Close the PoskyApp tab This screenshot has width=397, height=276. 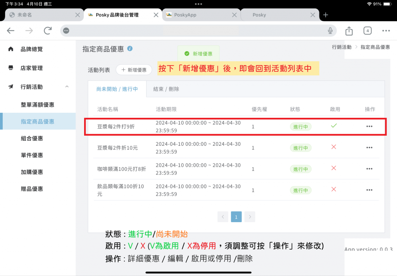coord(235,15)
